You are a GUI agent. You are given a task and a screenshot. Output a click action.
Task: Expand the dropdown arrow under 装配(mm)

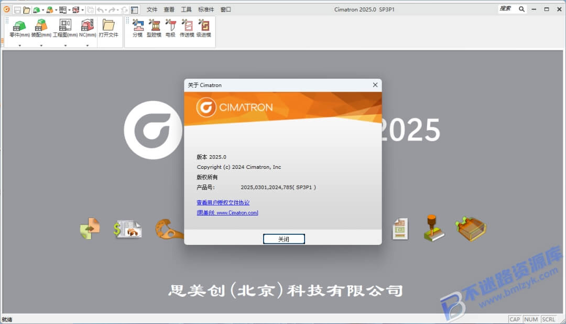pyautogui.click(x=41, y=46)
